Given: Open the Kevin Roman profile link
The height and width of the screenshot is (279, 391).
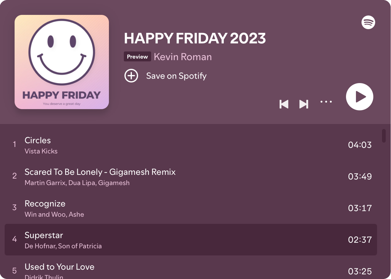Looking at the screenshot, I should click(183, 57).
